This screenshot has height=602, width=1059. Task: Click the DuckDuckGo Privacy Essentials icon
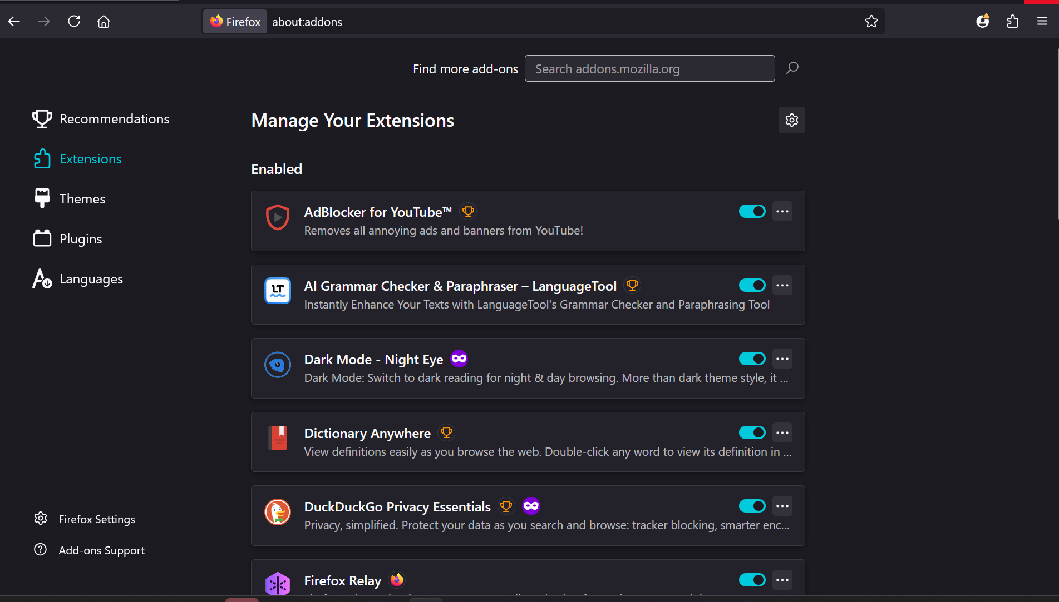point(278,512)
